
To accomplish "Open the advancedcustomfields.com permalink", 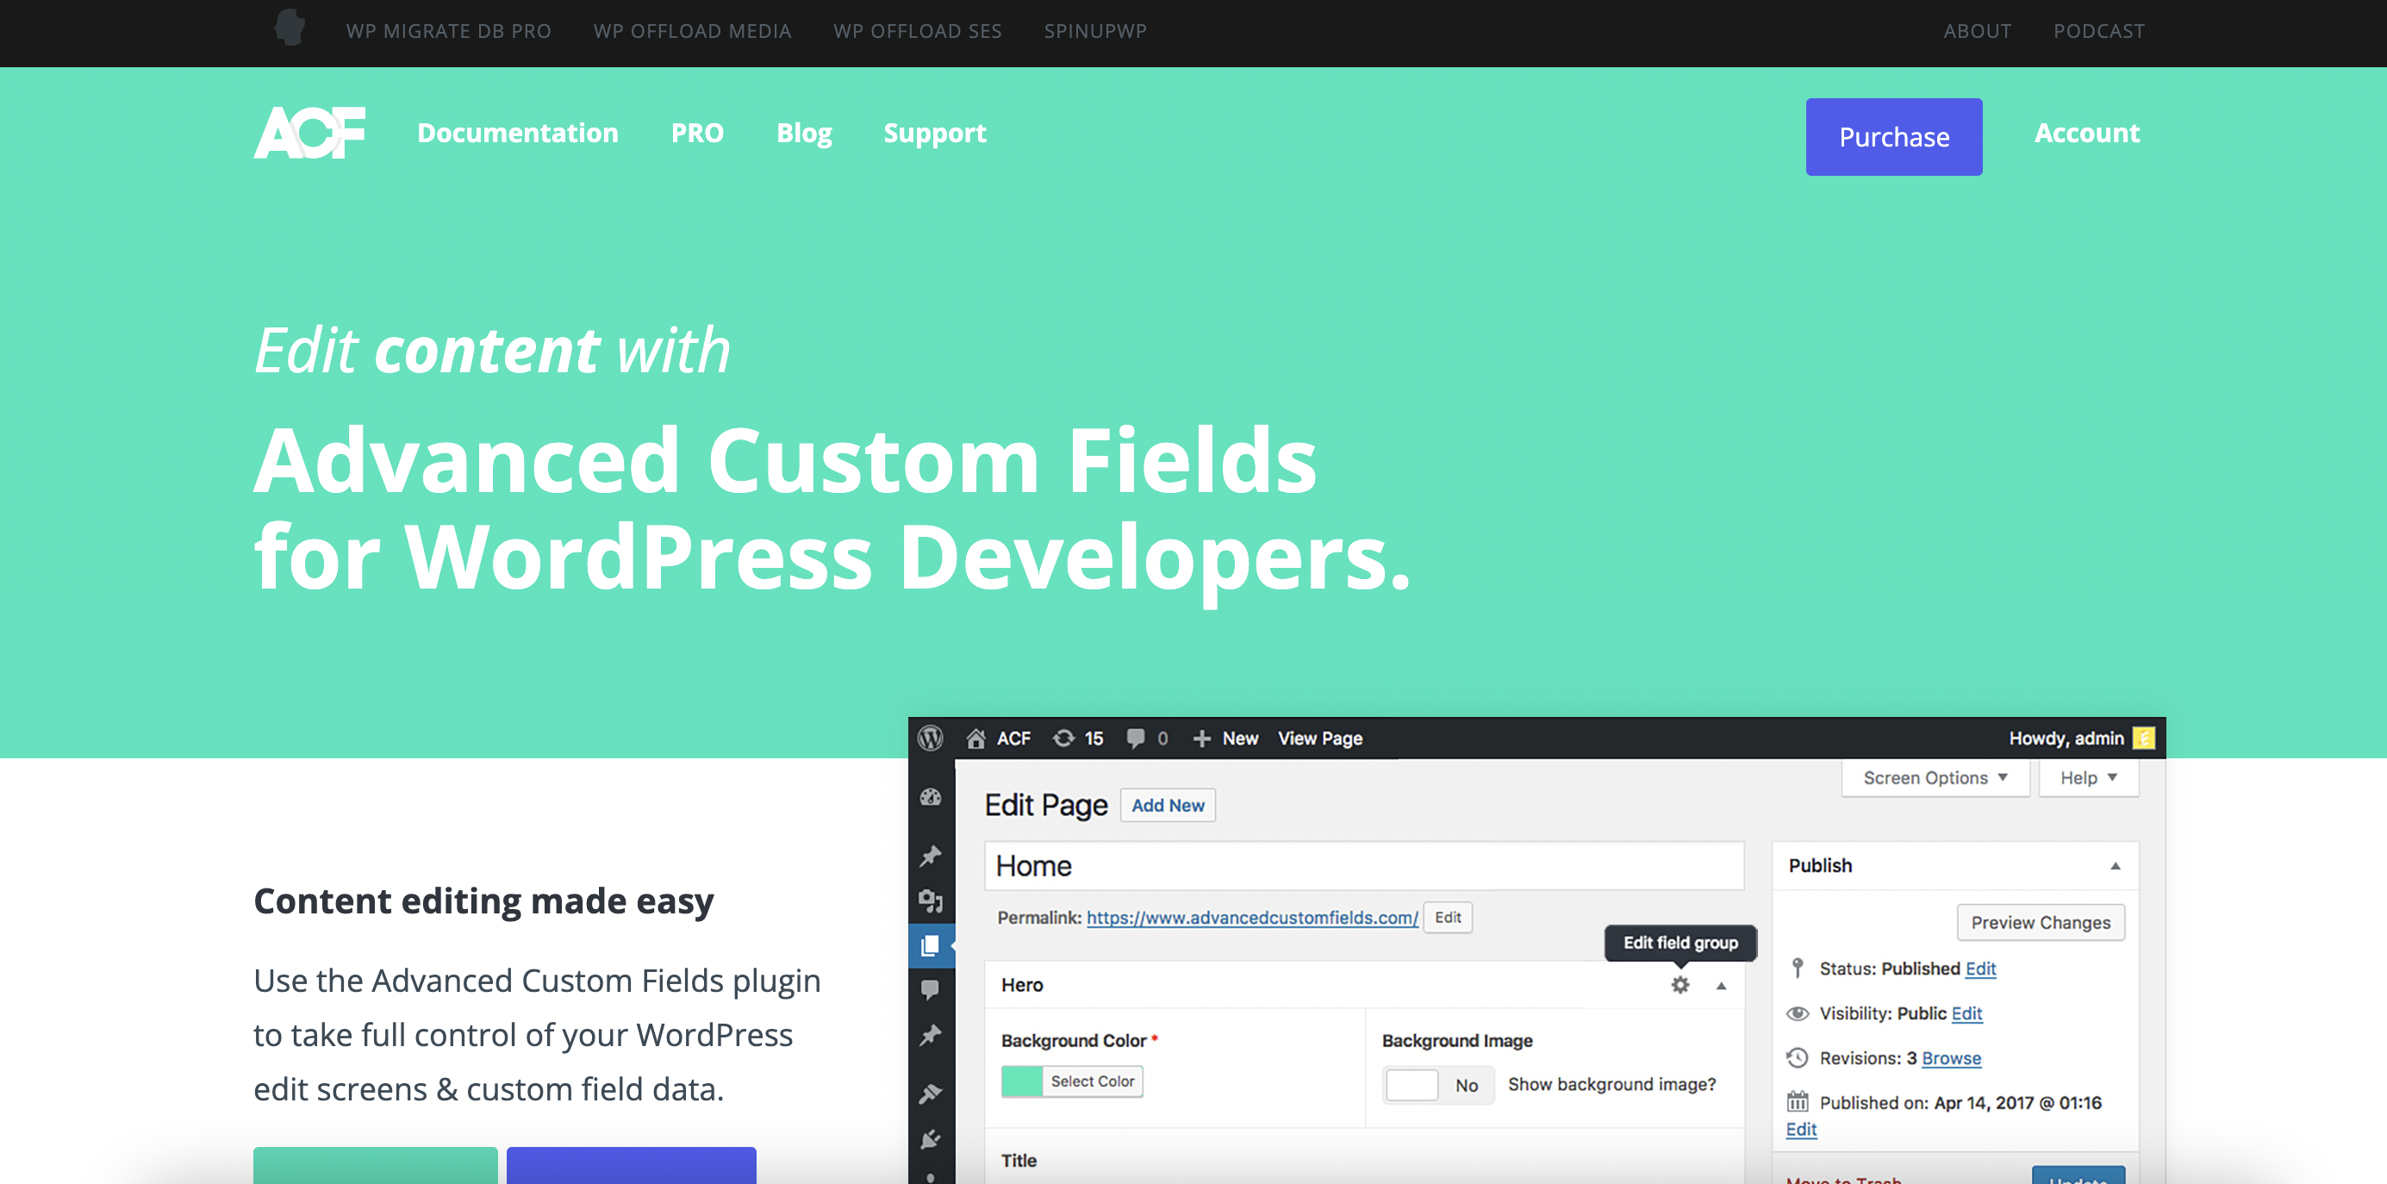I will tap(1252, 917).
